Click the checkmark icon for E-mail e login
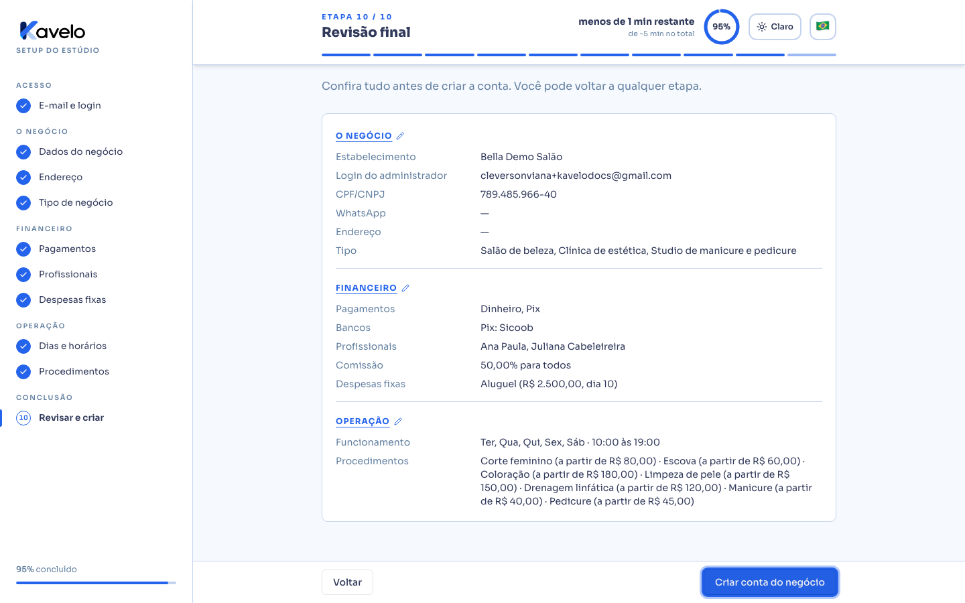 point(23,106)
